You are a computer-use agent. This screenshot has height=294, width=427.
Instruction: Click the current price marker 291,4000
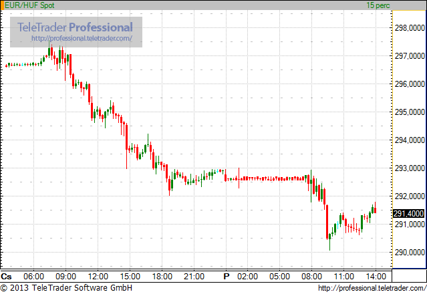tap(408, 214)
